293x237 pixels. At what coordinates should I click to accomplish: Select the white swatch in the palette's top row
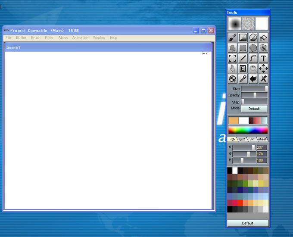235,171
